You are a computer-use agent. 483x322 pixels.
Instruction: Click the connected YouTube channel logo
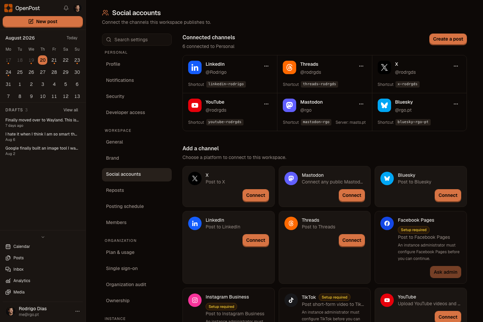195,105
